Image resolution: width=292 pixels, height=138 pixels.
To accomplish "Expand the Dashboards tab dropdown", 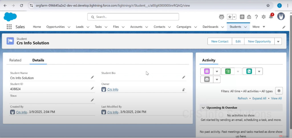I will [223, 27].
